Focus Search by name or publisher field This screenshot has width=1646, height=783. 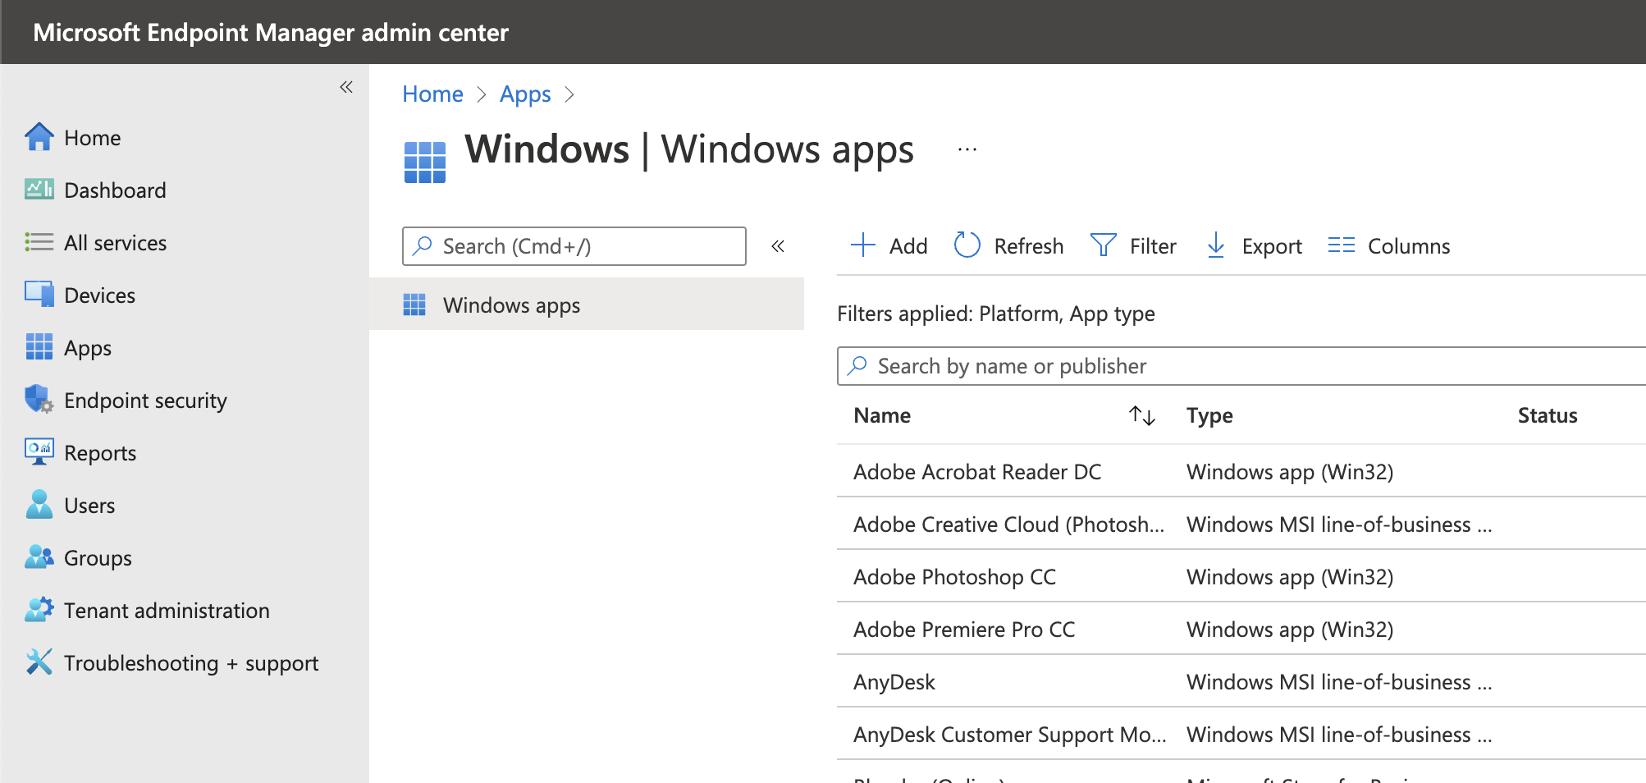pyautogui.click(x=1241, y=366)
